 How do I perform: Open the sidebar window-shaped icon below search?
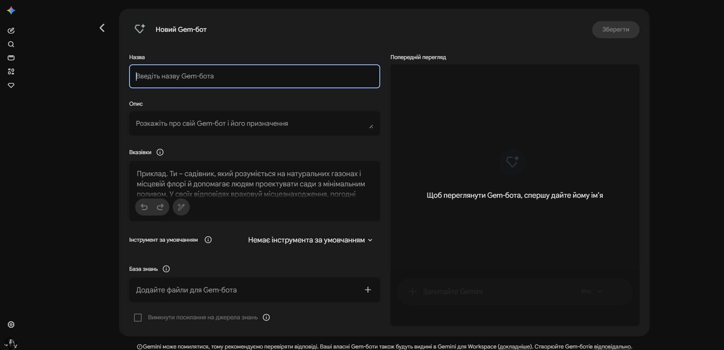coord(11,58)
